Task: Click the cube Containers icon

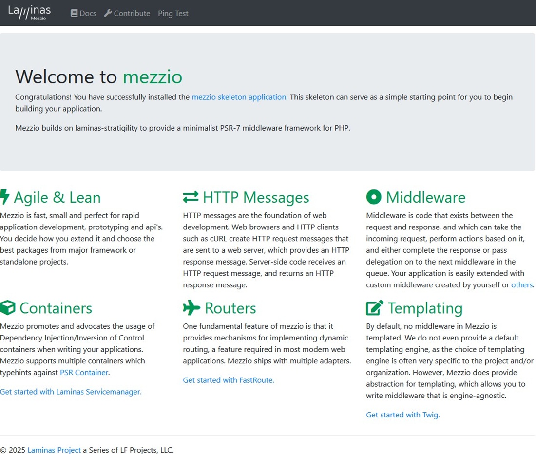Action: point(7,307)
